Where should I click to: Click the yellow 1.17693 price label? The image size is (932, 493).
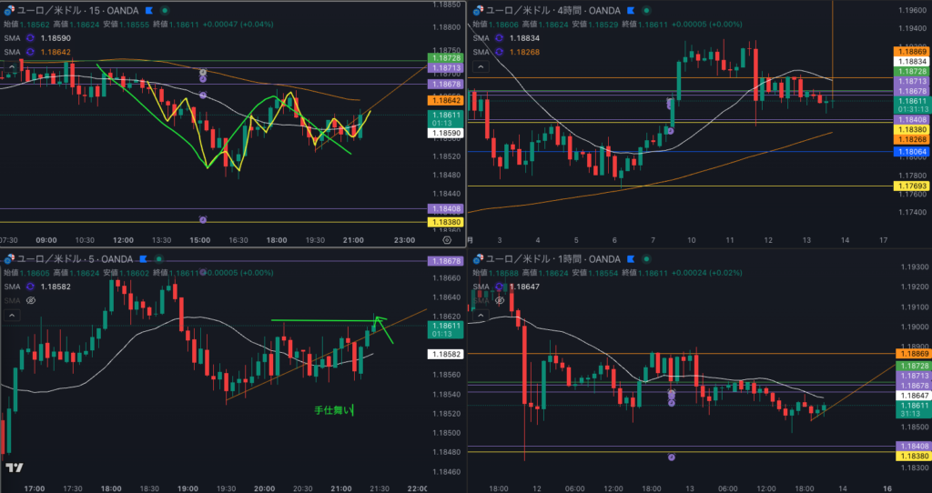point(911,186)
